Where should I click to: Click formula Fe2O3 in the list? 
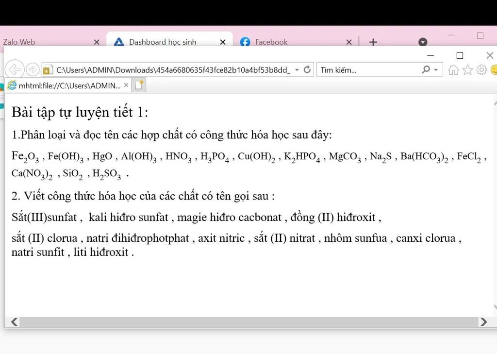[25, 156]
